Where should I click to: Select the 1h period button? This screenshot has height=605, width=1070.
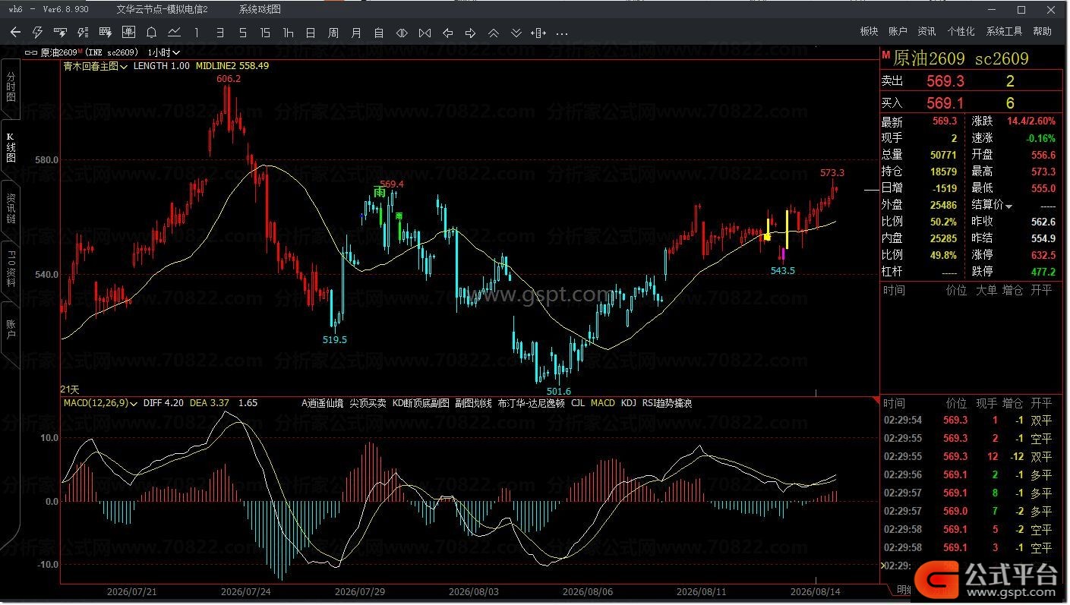(x=288, y=33)
